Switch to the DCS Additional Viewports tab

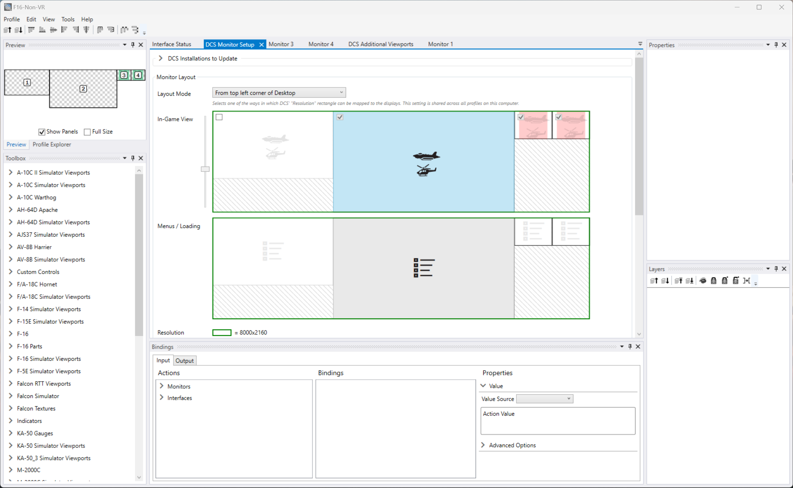click(380, 44)
